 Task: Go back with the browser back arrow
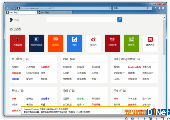point(8,8)
